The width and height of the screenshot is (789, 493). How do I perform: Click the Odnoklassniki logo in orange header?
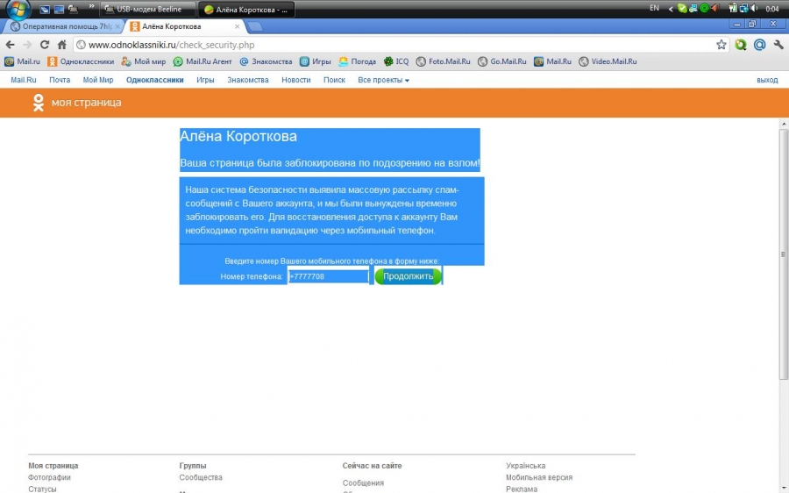coord(39,103)
